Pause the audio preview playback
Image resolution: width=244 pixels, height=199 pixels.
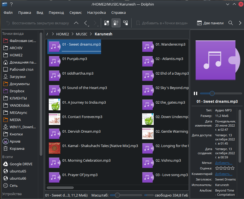click(196, 93)
